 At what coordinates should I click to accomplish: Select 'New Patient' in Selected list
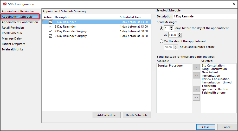click(210, 72)
